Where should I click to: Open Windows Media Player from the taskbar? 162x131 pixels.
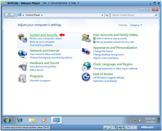(x=44, y=120)
